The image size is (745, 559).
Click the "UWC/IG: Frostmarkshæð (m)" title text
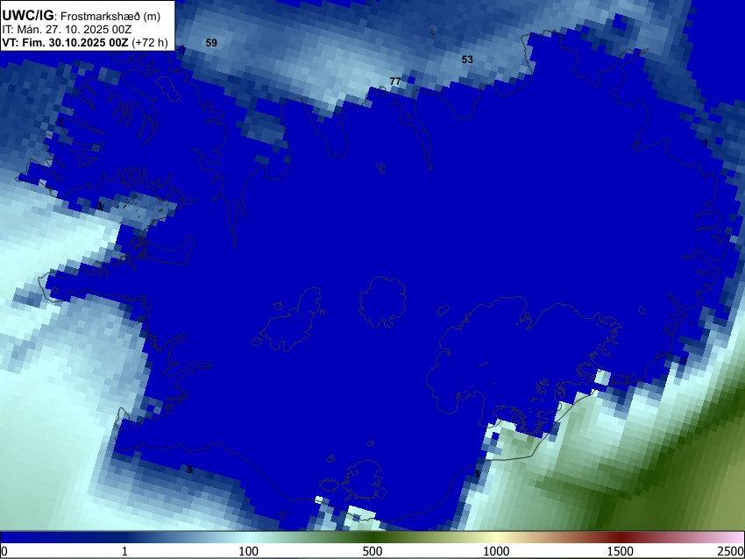click(x=82, y=16)
